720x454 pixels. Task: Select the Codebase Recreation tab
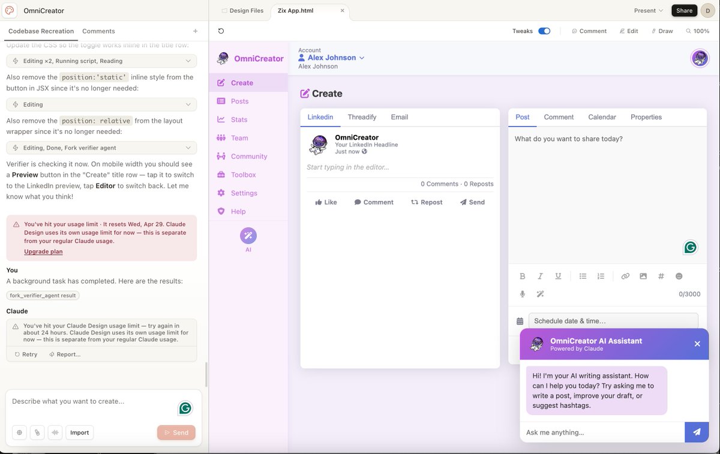click(41, 31)
